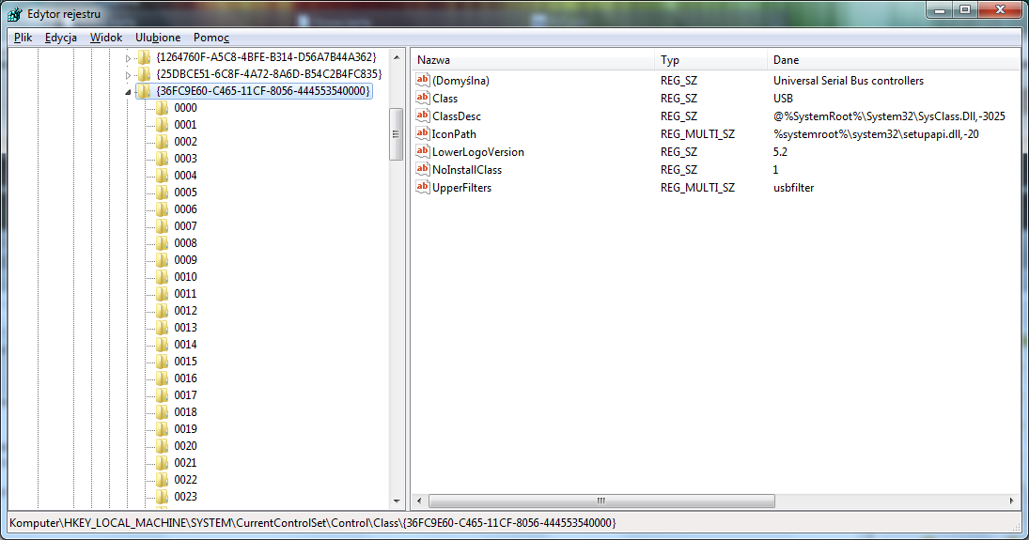
Task: Sort values by Nazwa column header
Action: click(x=533, y=60)
